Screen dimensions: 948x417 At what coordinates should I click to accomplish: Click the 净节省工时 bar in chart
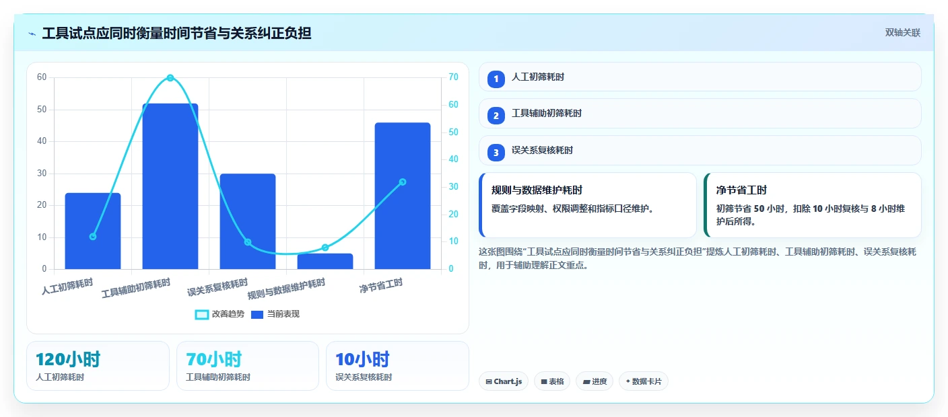tap(403, 196)
